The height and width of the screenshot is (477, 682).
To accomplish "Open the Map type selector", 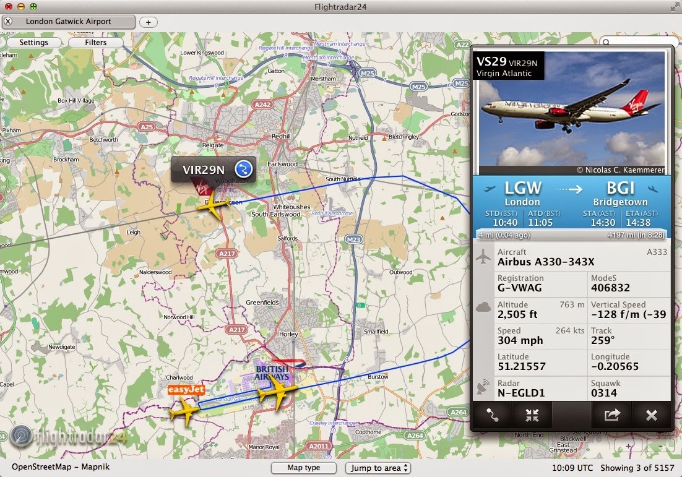I will [x=304, y=468].
